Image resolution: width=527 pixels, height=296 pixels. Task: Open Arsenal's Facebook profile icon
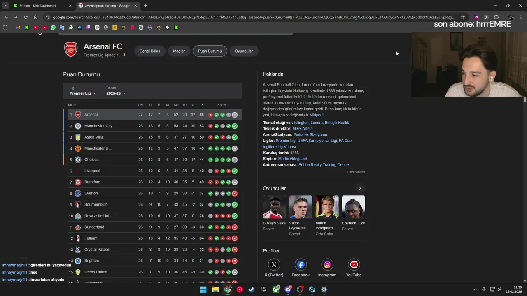301,264
